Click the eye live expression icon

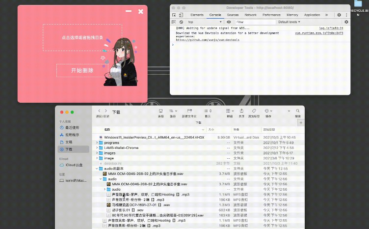pos(229,22)
